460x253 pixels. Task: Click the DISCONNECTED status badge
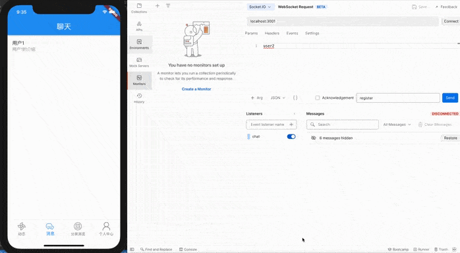pyautogui.click(x=445, y=114)
